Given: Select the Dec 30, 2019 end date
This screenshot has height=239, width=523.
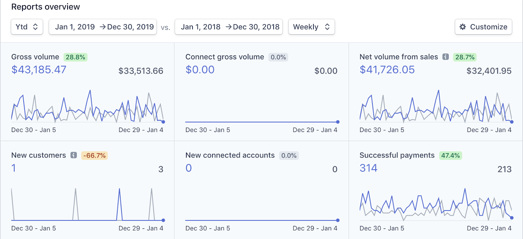Looking at the screenshot, I should coord(130,27).
